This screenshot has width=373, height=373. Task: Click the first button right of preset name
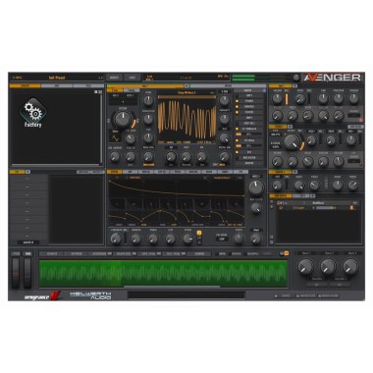point(114,78)
